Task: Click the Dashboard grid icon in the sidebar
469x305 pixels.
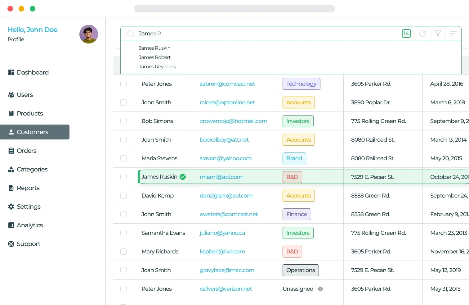Action: [11, 72]
